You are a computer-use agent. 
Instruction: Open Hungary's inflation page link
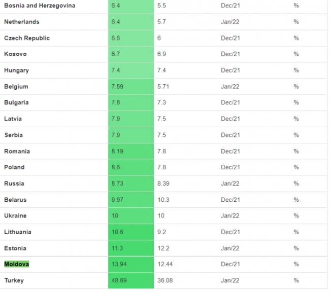click(x=16, y=70)
